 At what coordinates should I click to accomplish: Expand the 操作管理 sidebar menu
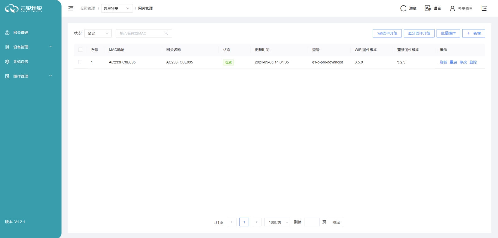click(28, 76)
